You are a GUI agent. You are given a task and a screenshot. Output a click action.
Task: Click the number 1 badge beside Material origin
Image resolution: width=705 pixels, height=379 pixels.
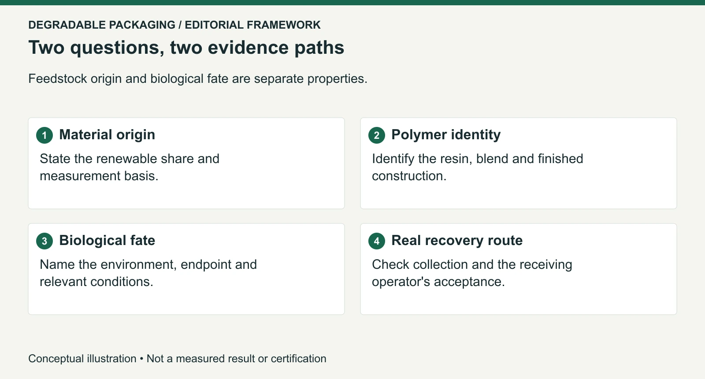click(x=45, y=135)
